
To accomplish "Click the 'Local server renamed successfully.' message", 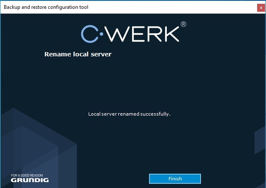I will coord(129,114).
